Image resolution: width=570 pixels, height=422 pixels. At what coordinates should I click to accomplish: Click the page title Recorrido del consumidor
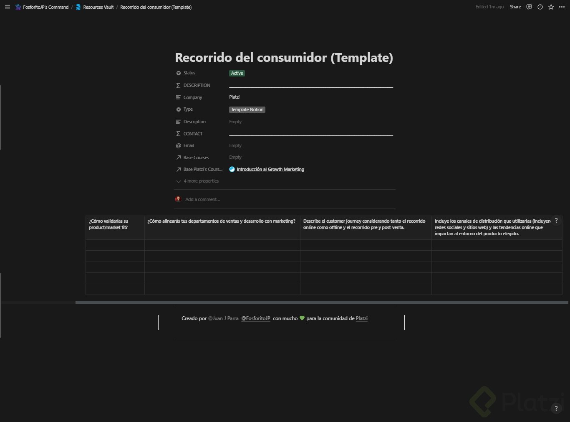[x=284, y=57]
